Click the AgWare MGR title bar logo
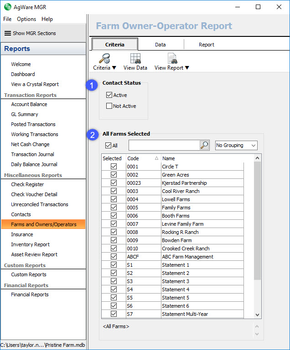Viewport: 290px width, 350px height. tap(7, 7)
